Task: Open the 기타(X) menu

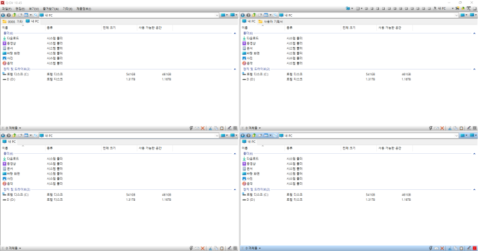Action: pyautogui.click(x=68, y=9)
